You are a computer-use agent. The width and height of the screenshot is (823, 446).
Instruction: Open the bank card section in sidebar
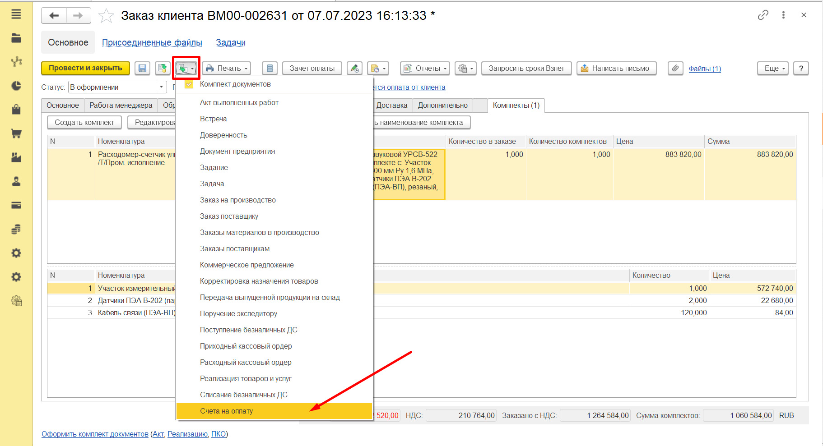(16, 205)
